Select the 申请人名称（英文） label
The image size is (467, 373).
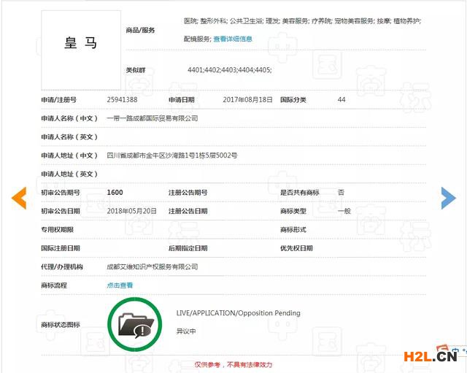(69, 136)
